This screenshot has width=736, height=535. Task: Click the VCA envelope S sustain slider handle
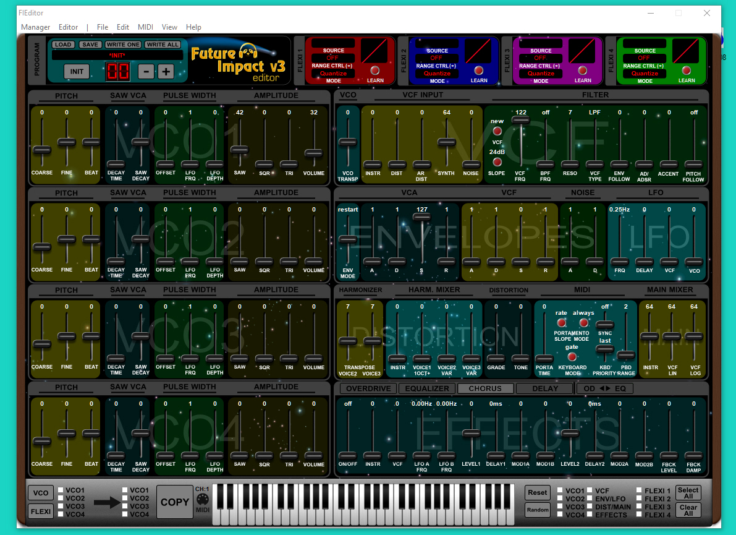coord(421,217)
